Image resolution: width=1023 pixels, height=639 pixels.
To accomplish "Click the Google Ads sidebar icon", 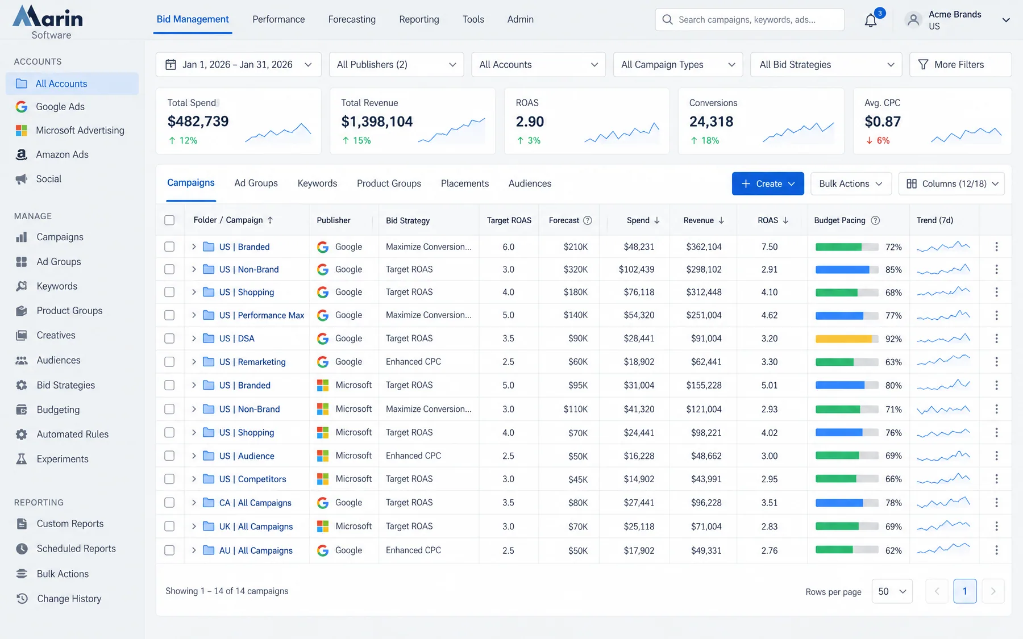I will pos(22,107).
